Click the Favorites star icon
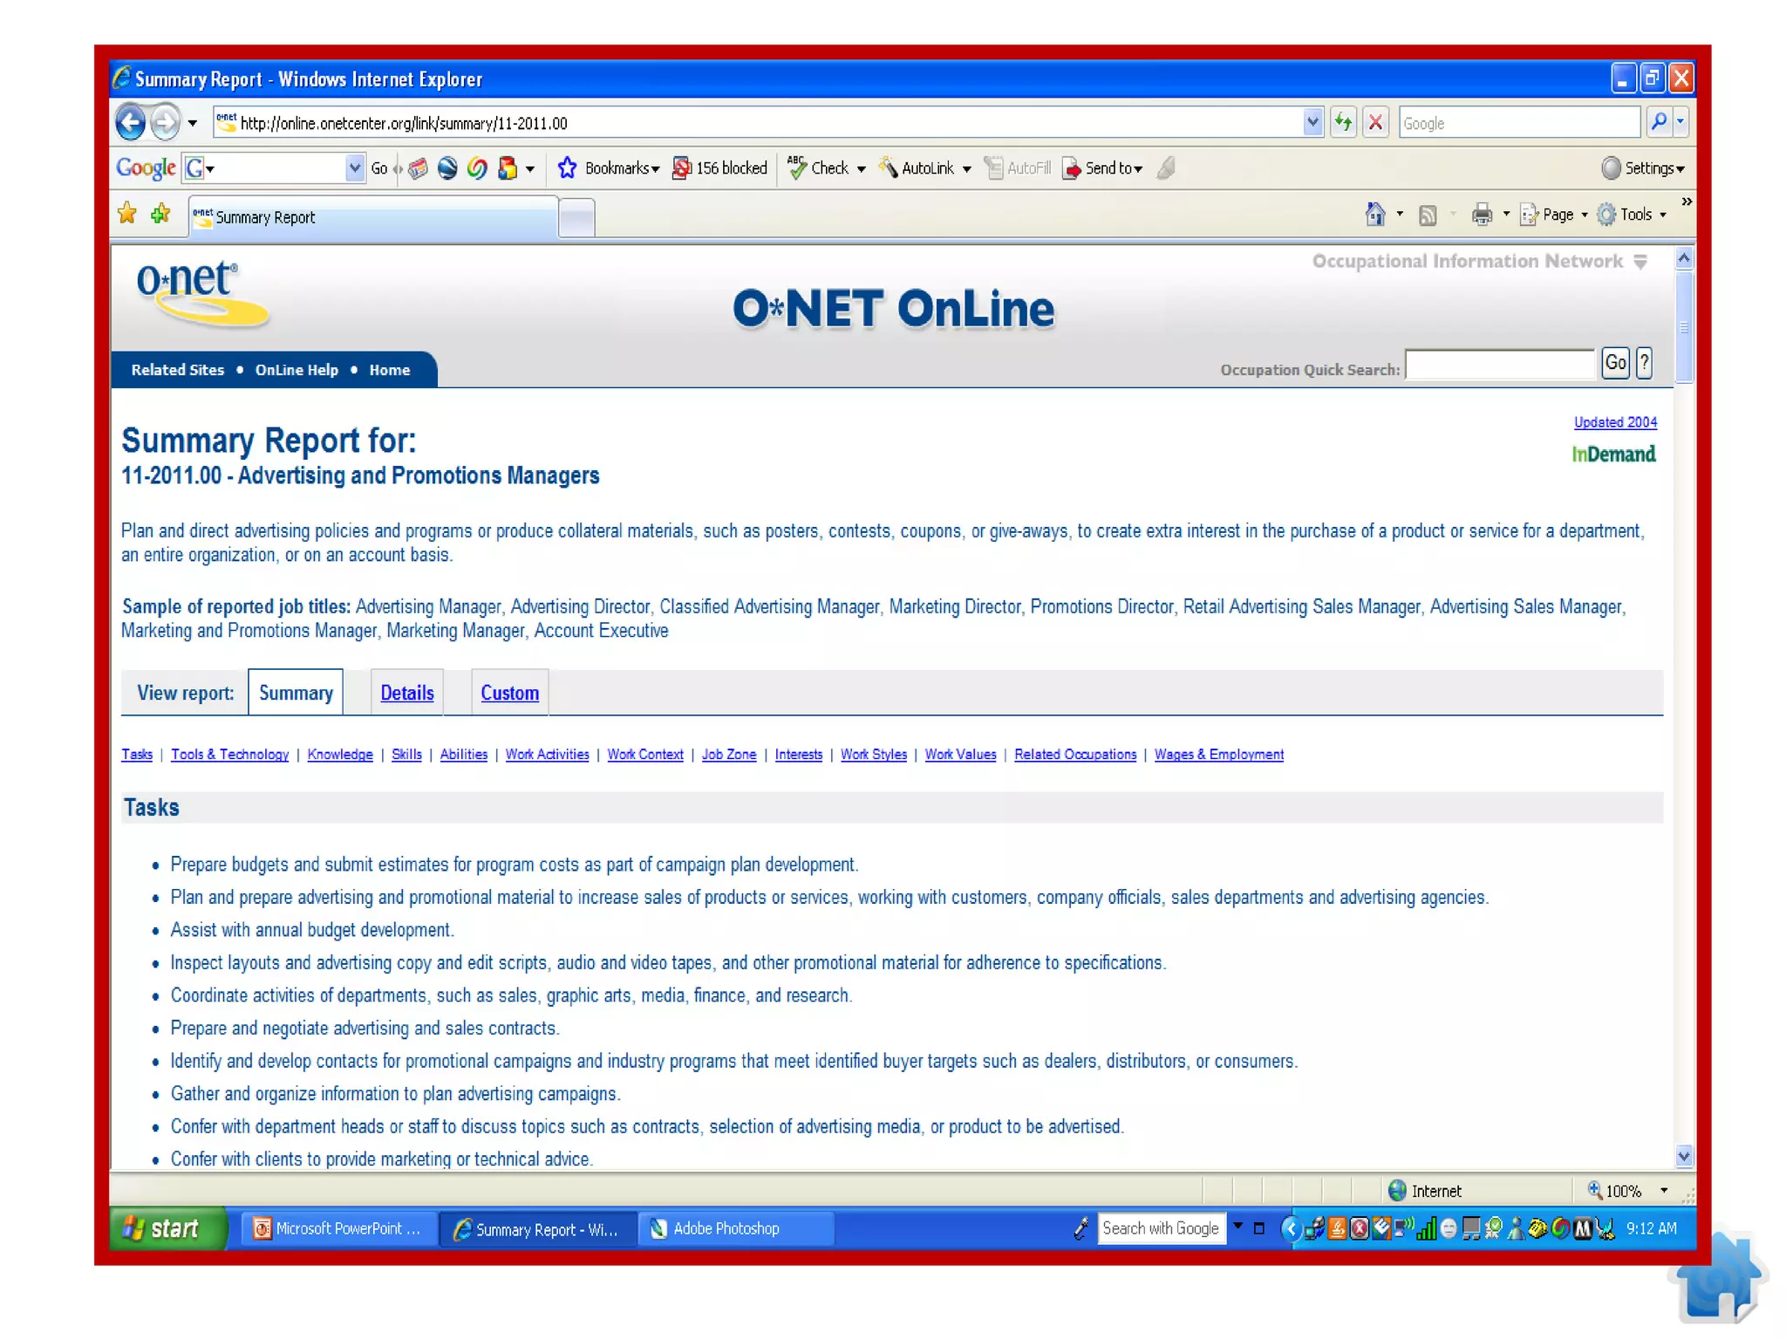Screen dimensions: 1786x1340 [127, 214]
